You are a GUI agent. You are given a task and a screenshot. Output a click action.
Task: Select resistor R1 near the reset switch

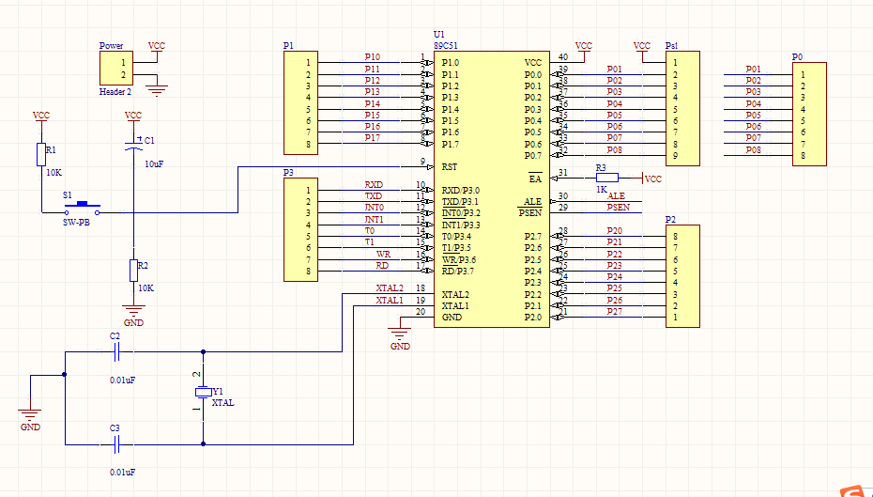41,155
